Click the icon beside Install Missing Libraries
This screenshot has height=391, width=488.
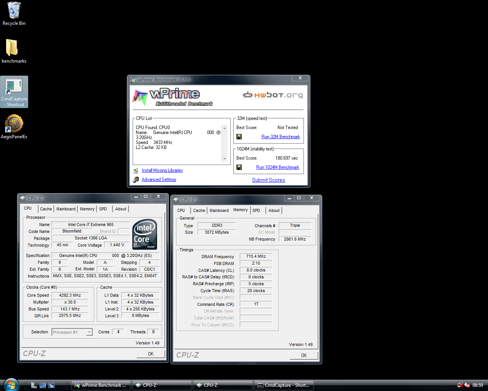(x=136, y=171)
